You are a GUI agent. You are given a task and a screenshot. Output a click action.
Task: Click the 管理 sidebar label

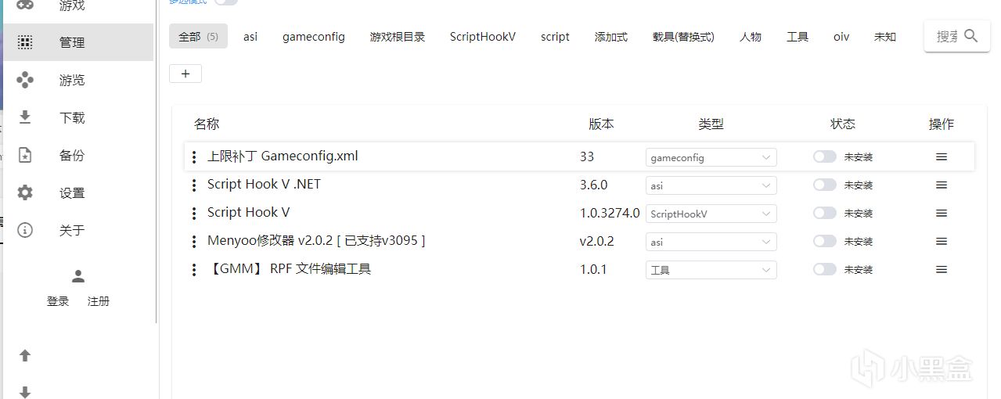pyautogui.click(x=72, y=42)
